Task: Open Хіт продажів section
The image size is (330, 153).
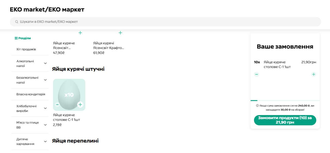Action: coord(26,49)
